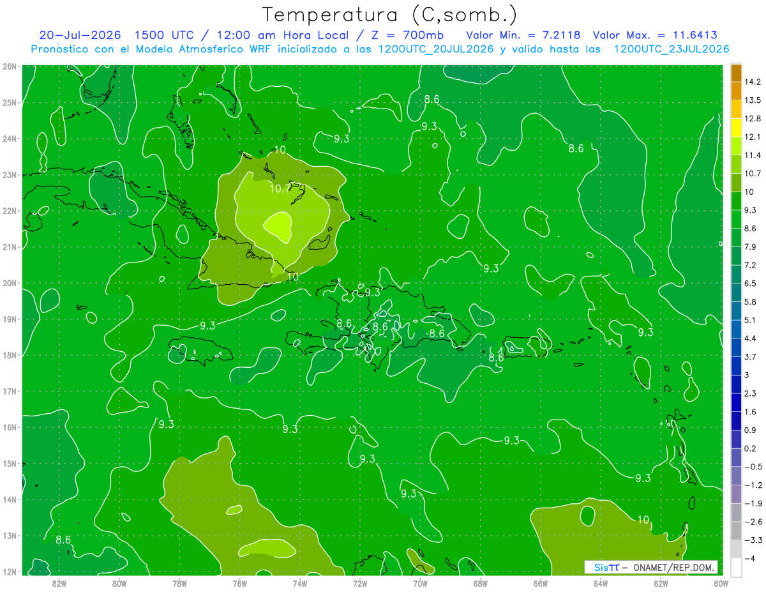Click the colorbar label 7.9
766x592 pixels.
tap(750, 247)
